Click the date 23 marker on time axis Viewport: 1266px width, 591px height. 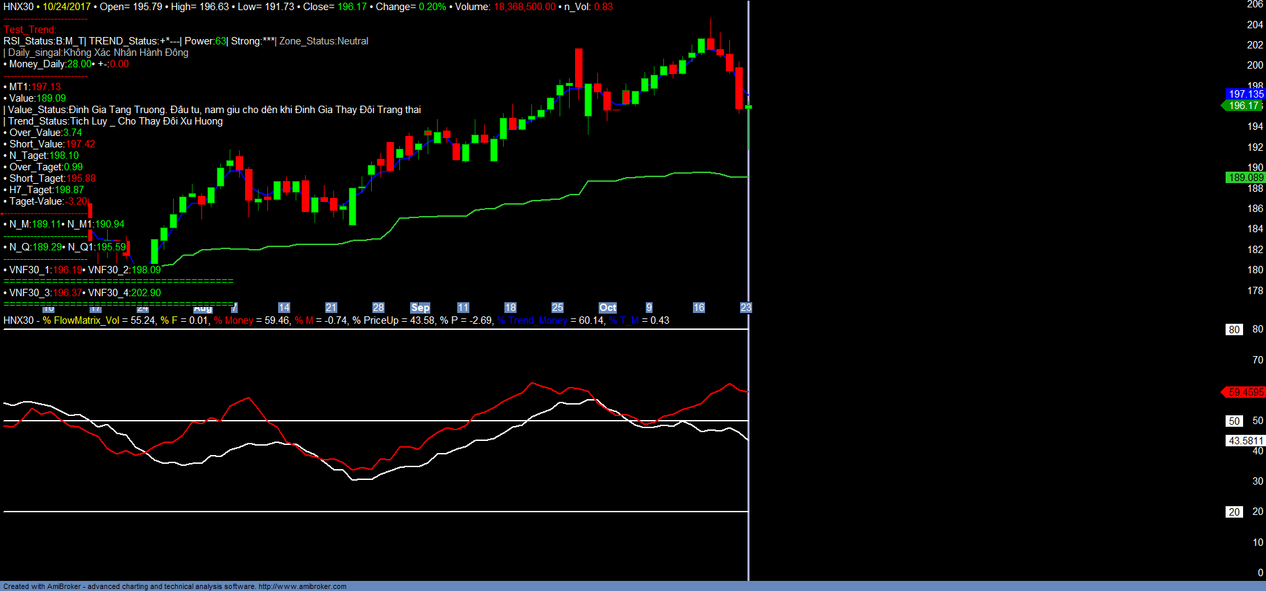(x=745, y=308)
